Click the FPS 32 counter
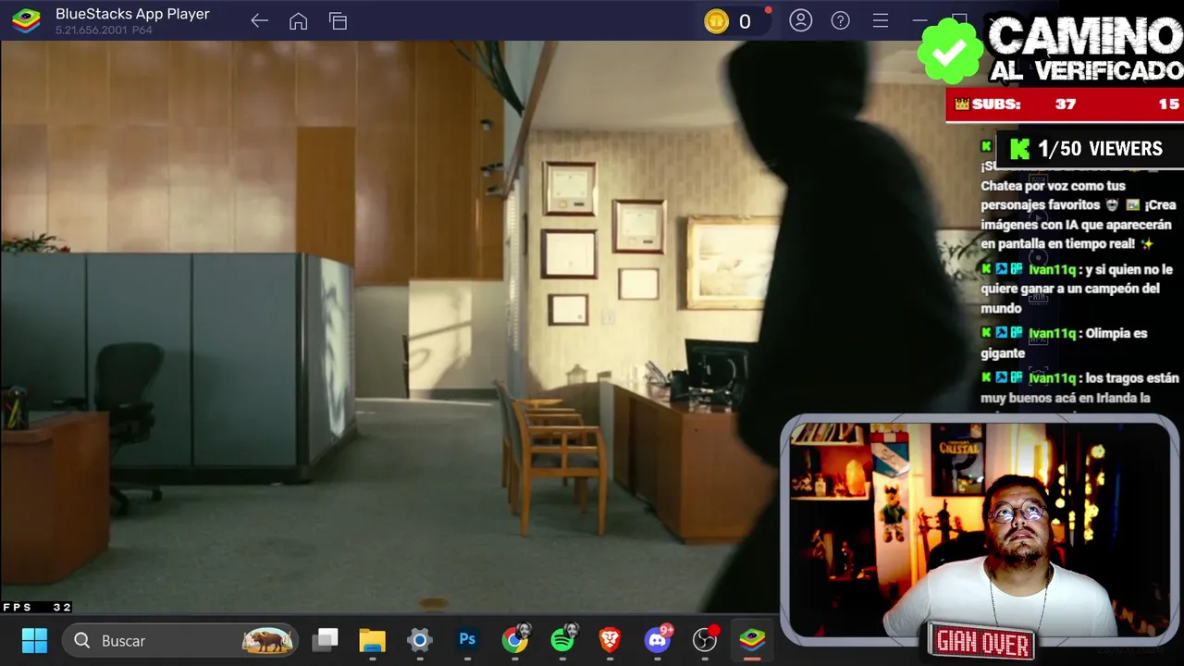The width and height of the screenshot is (1184, 666). (37, 608)
